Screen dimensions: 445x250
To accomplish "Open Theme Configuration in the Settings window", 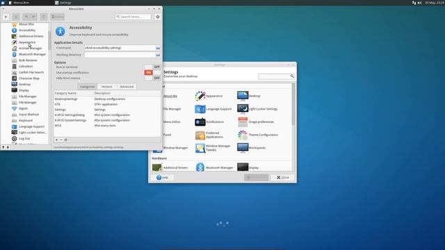I will point(258,135).
